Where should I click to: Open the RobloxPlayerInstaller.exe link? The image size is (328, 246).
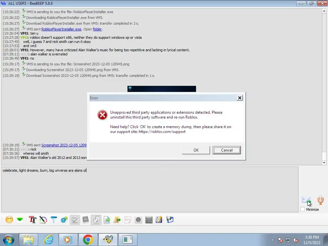click(x=61, y=29)
